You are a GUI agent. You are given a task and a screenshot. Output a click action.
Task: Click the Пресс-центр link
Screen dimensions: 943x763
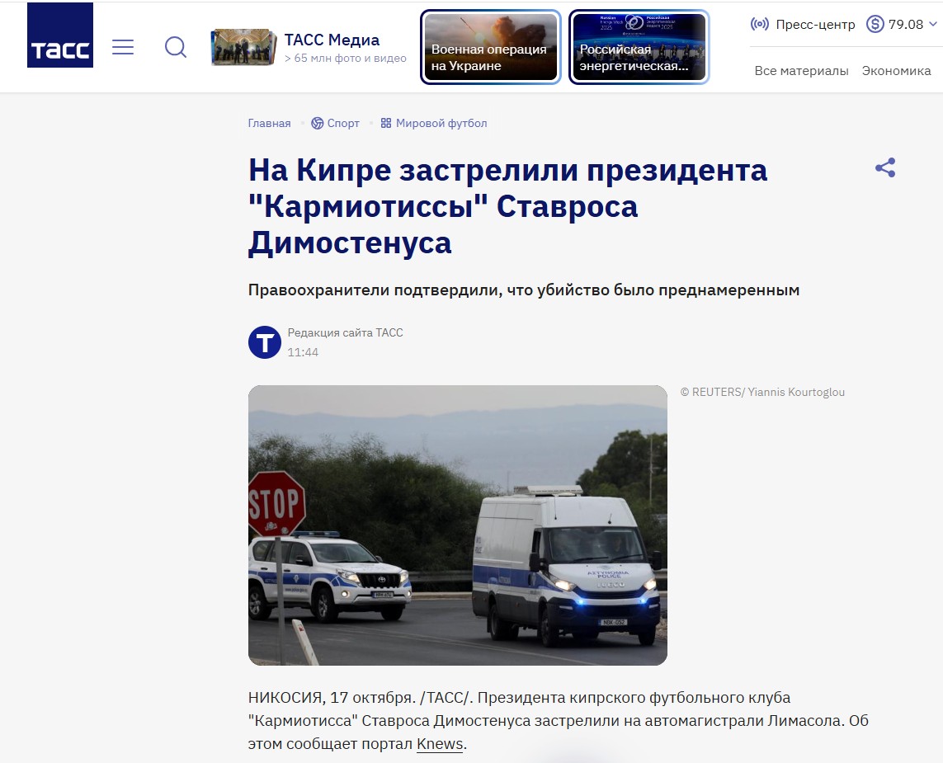tap(815, 24)
